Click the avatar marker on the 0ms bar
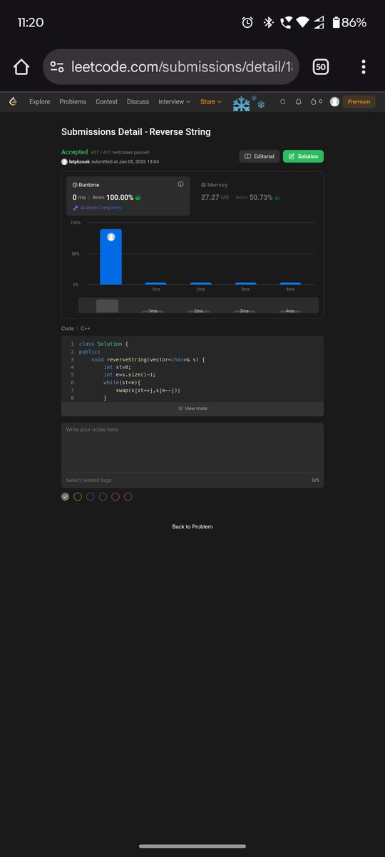 click(x=111, y=236)
